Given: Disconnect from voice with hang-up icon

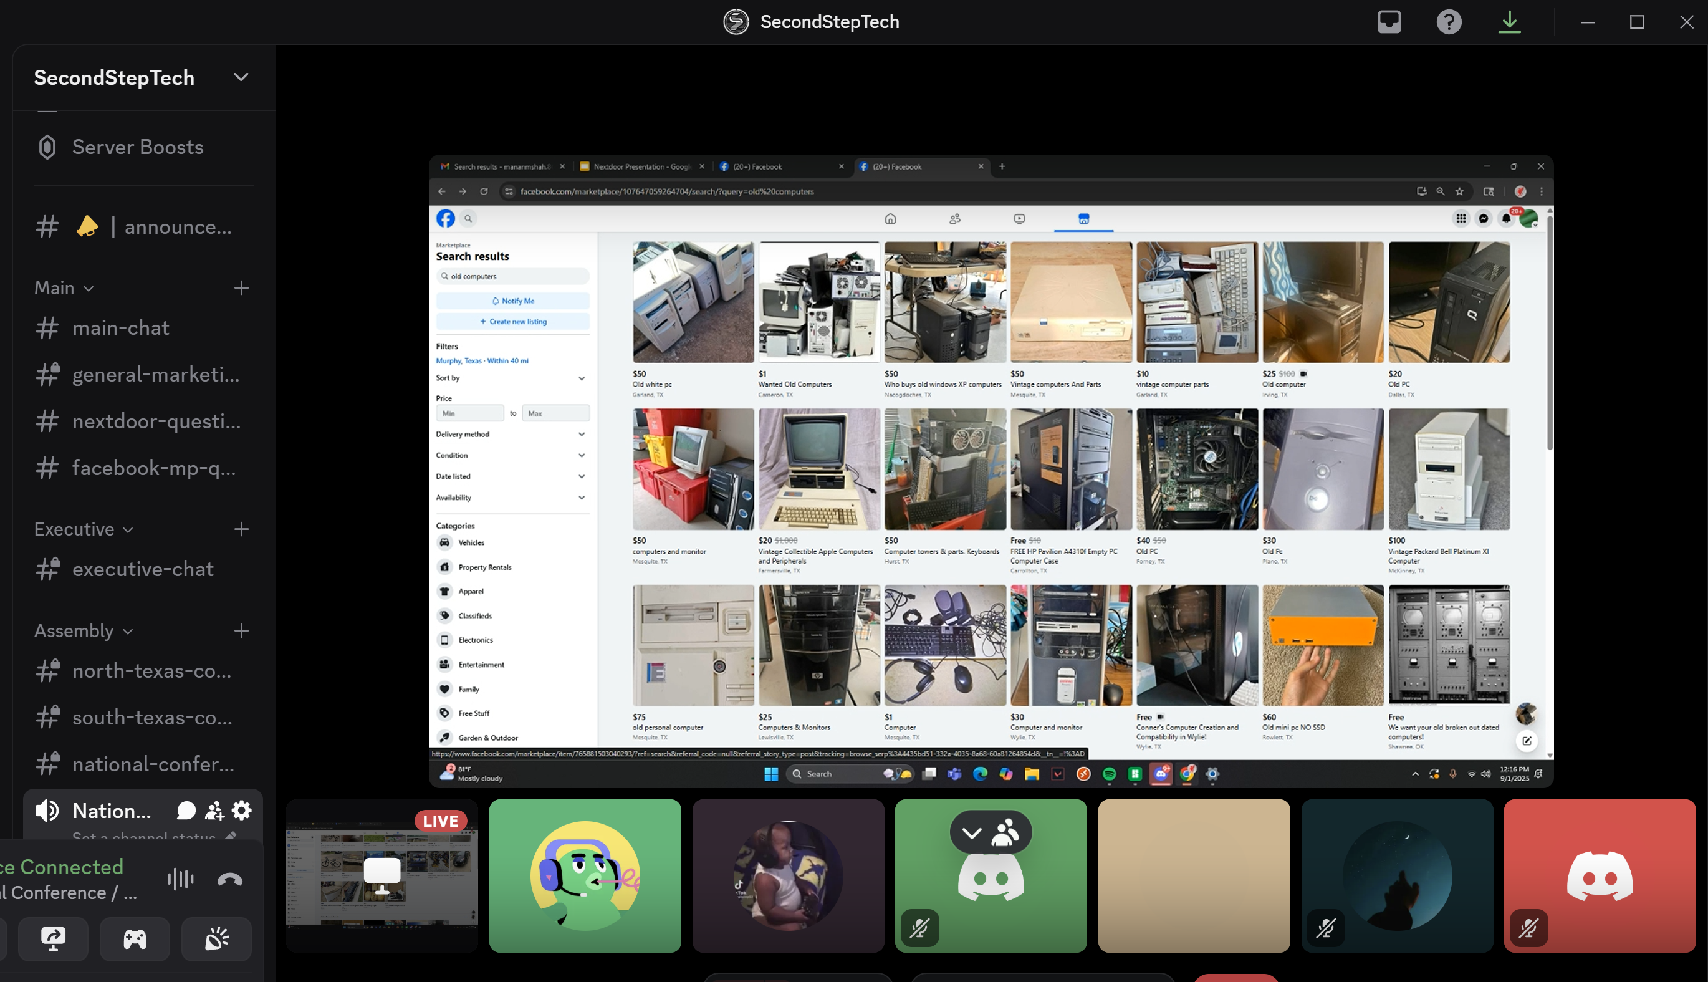Looking at the screenshot, I should (230, 879).
